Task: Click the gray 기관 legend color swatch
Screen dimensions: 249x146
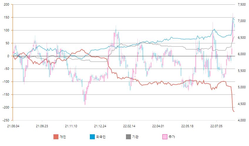Action: 128,137
